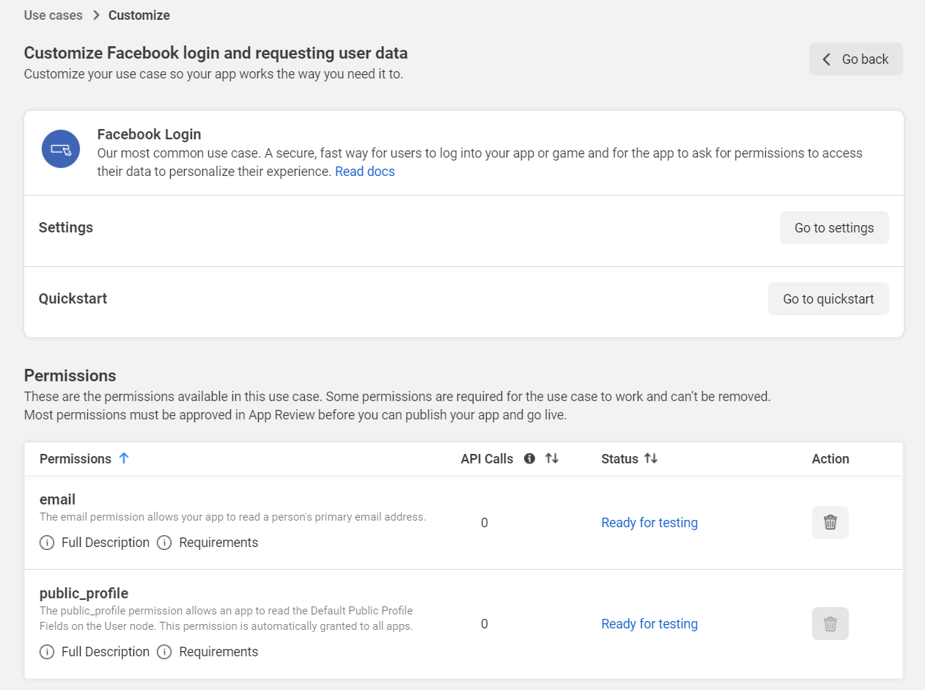Select the Customize breadcrumb item
This screenshot has width=925, height=690.
click(x=139, y=15)
